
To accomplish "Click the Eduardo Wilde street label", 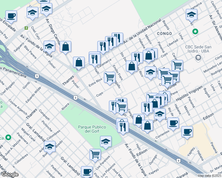I will pyautogui.click(x=33, y=95).
